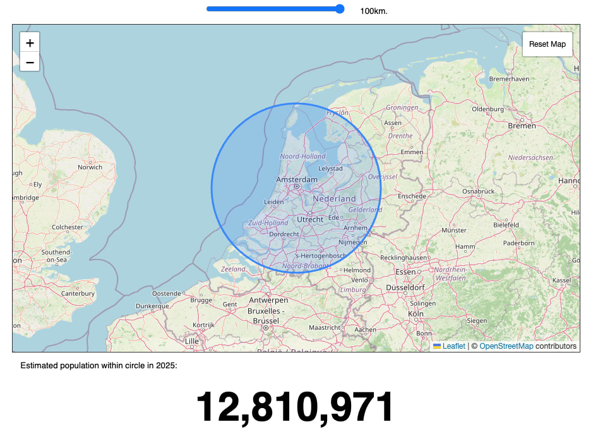Click the Münster city label

(x=454, y=230)
